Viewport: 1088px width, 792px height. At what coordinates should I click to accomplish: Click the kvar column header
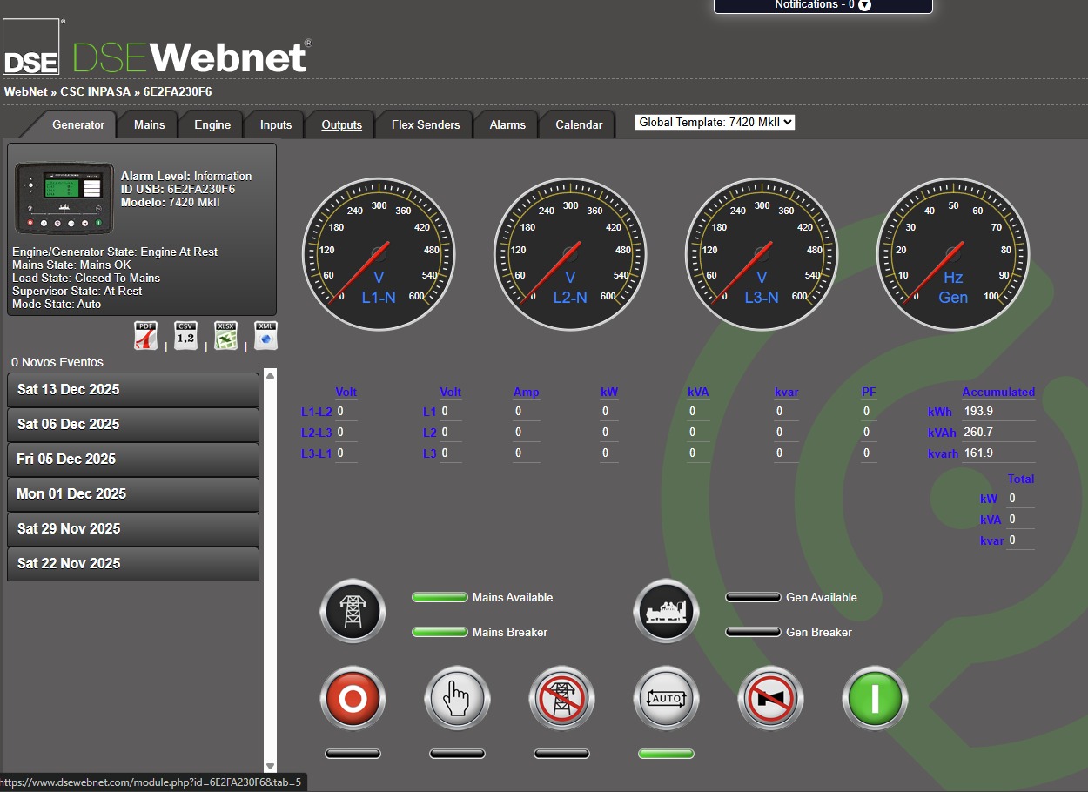[x=786, y=393]
